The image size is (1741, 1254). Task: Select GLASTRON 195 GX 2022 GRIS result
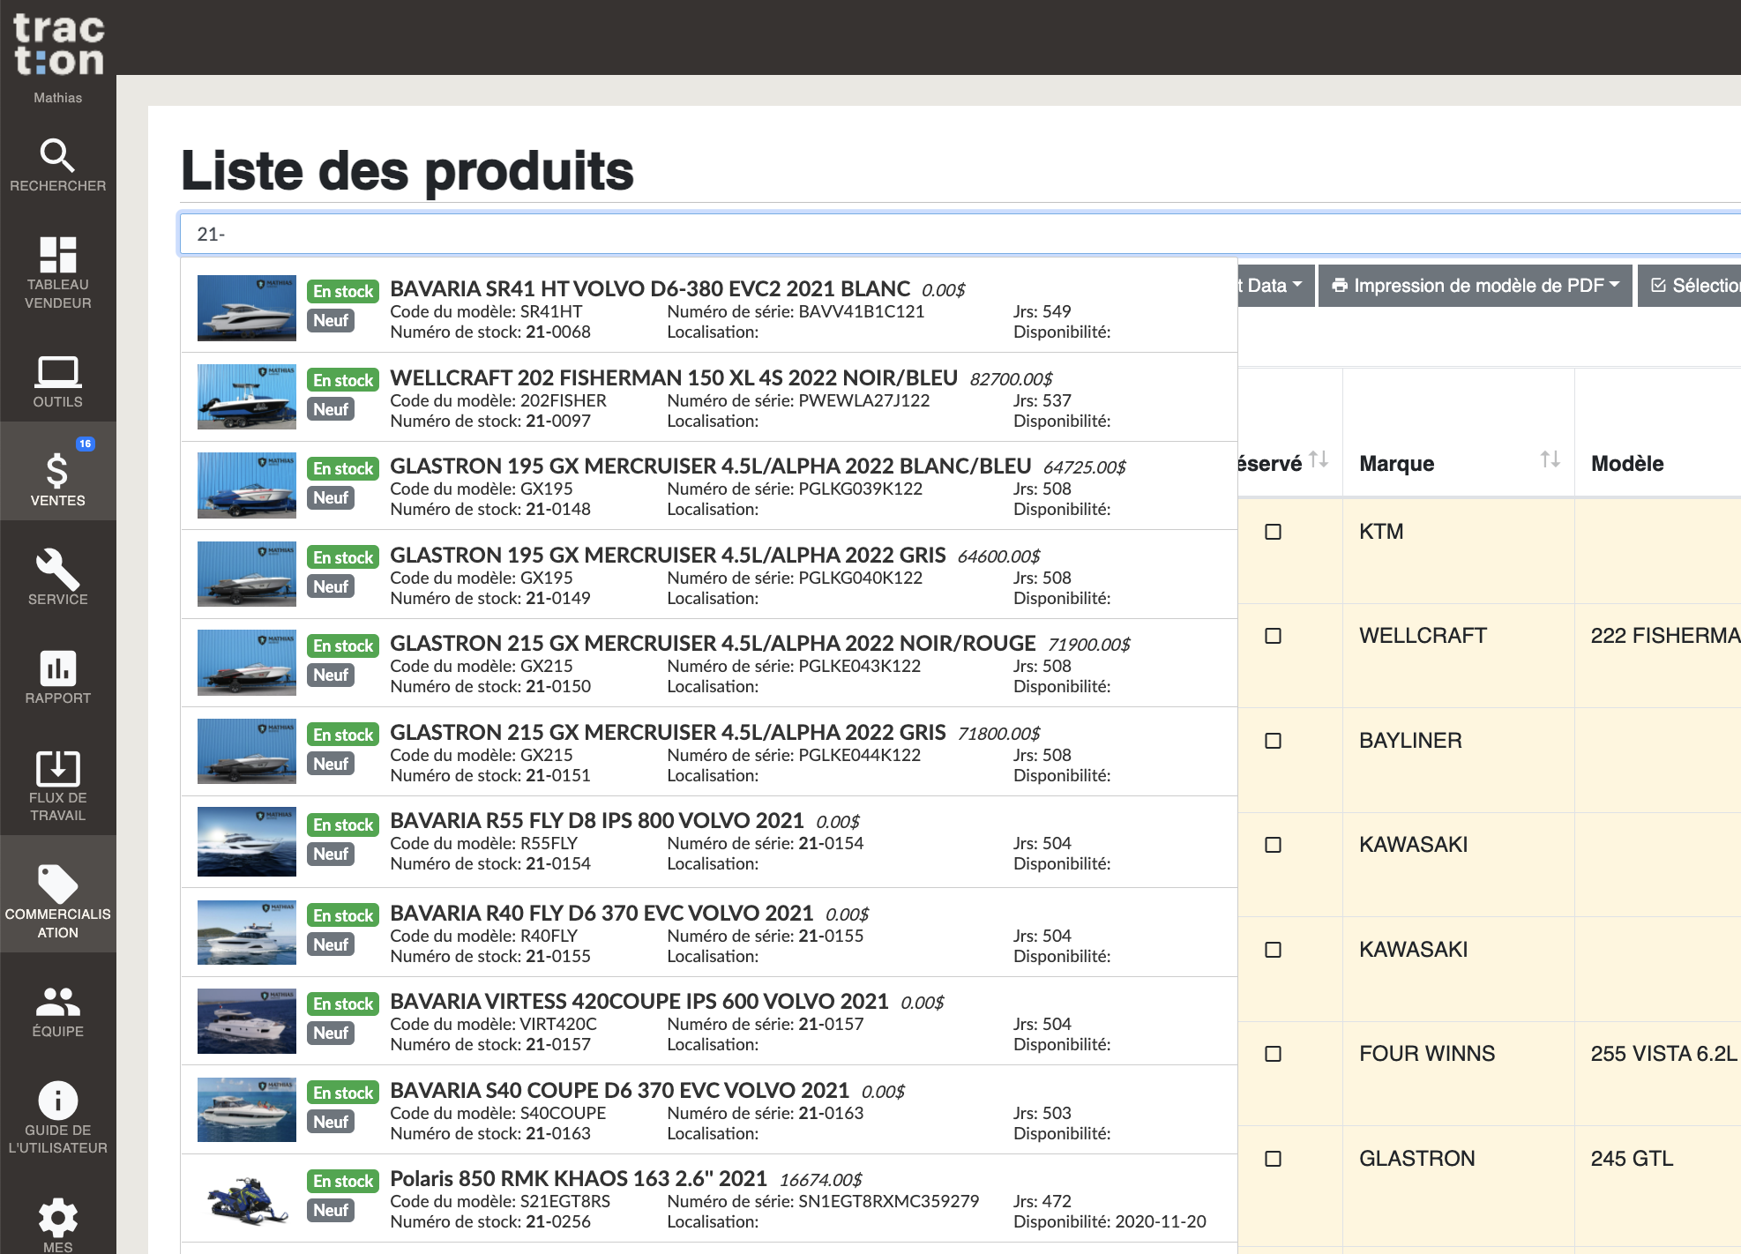pos(709,575)
